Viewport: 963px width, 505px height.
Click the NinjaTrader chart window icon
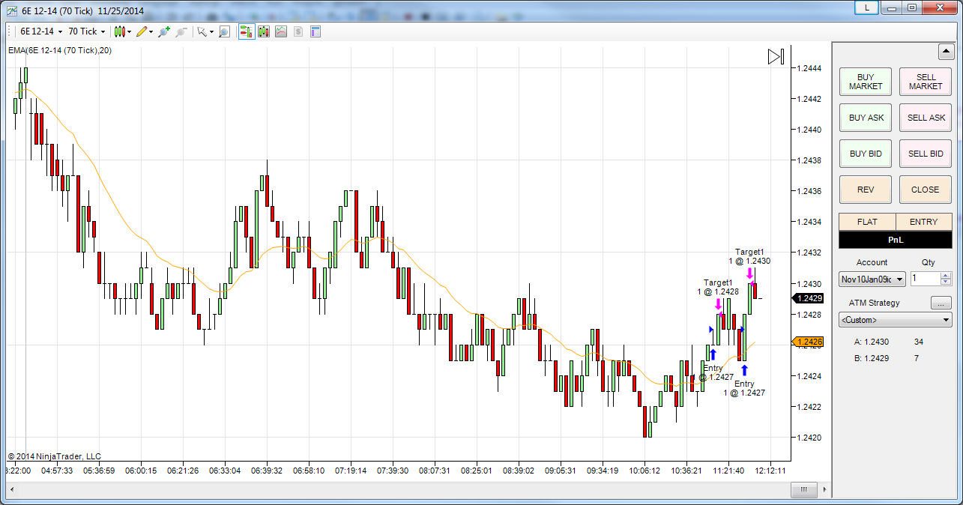pos(11,11)
